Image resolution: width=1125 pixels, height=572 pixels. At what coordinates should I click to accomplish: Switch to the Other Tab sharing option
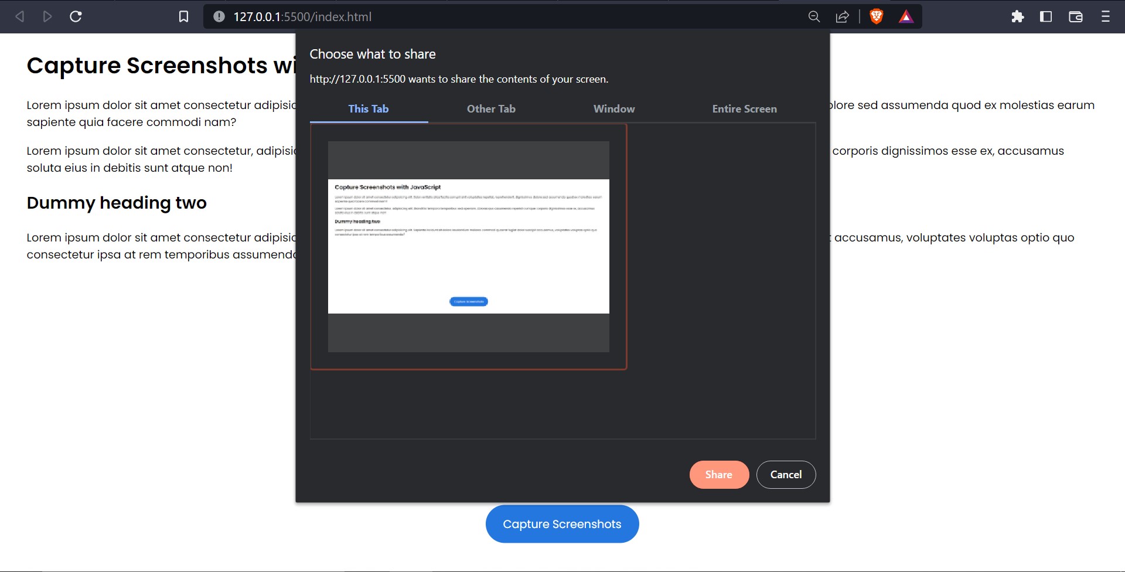(491, 108)
